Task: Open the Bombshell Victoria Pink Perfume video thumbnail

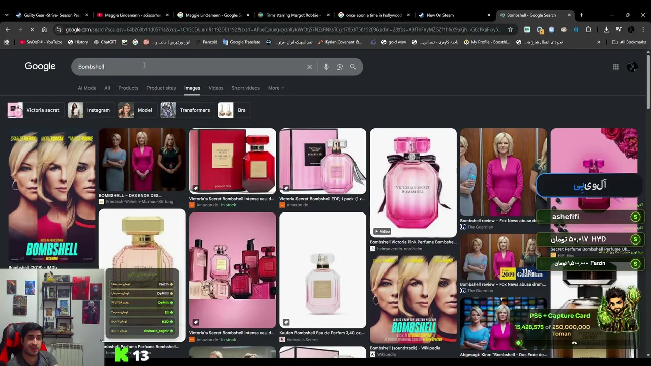Action: (x=413, y=182)
